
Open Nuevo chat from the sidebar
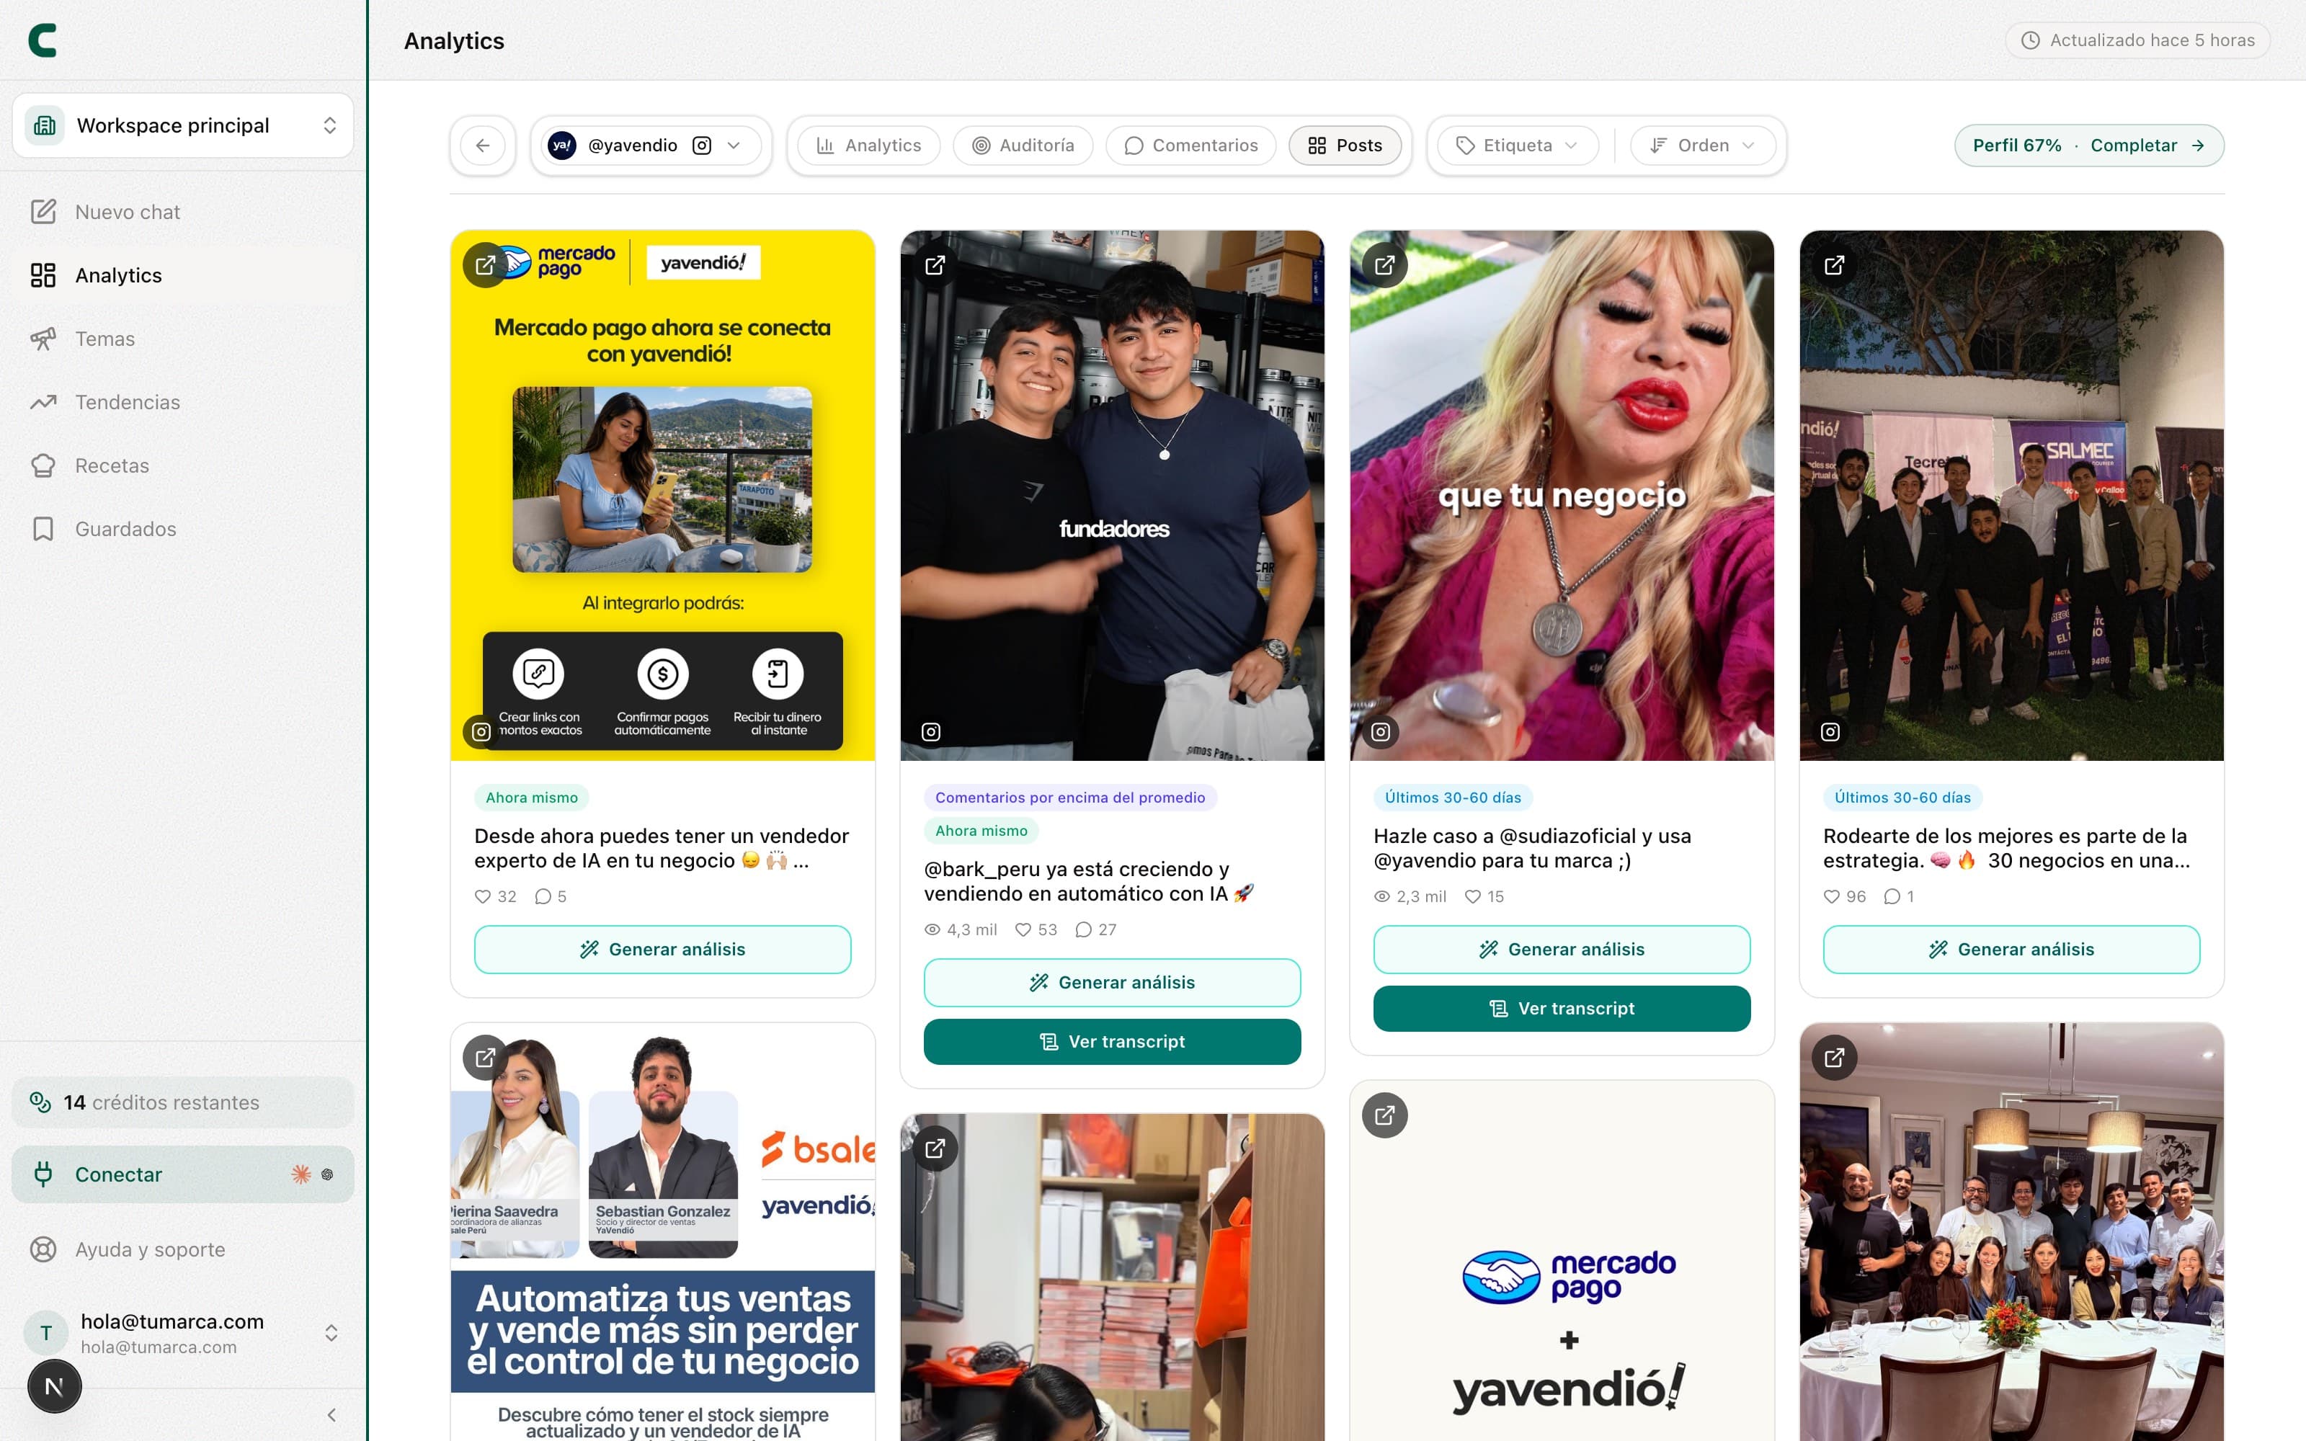click(x=183, y=212)
